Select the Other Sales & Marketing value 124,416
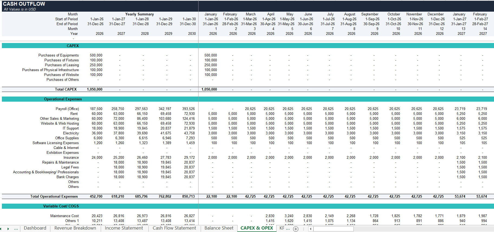 (188, 118)
